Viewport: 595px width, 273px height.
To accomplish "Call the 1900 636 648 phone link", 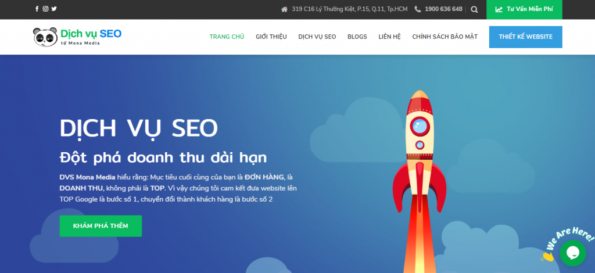I will click(443, 9).
